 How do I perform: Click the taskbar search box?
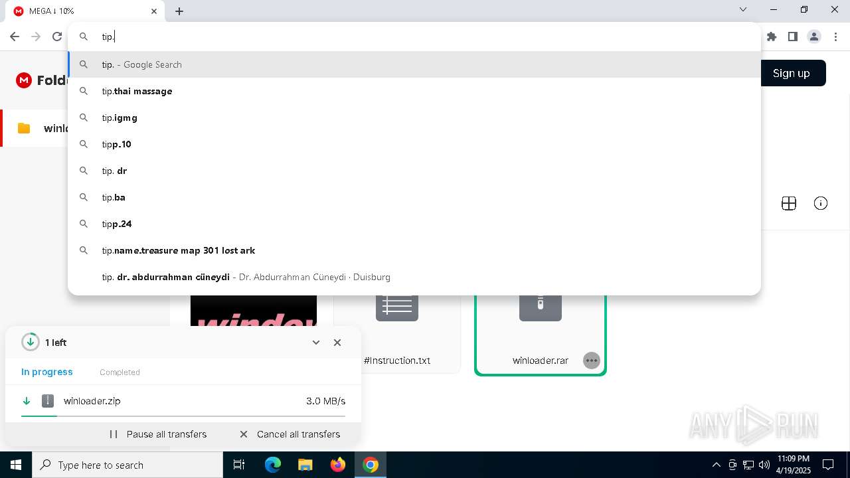point(127,465)
